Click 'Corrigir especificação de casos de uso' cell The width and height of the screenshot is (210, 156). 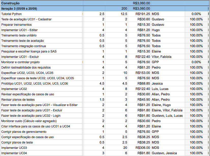pyautogui.click(x=41, y=137)
